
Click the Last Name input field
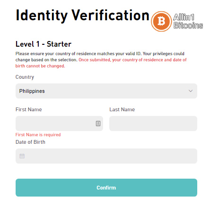click(x=153, y=123)
